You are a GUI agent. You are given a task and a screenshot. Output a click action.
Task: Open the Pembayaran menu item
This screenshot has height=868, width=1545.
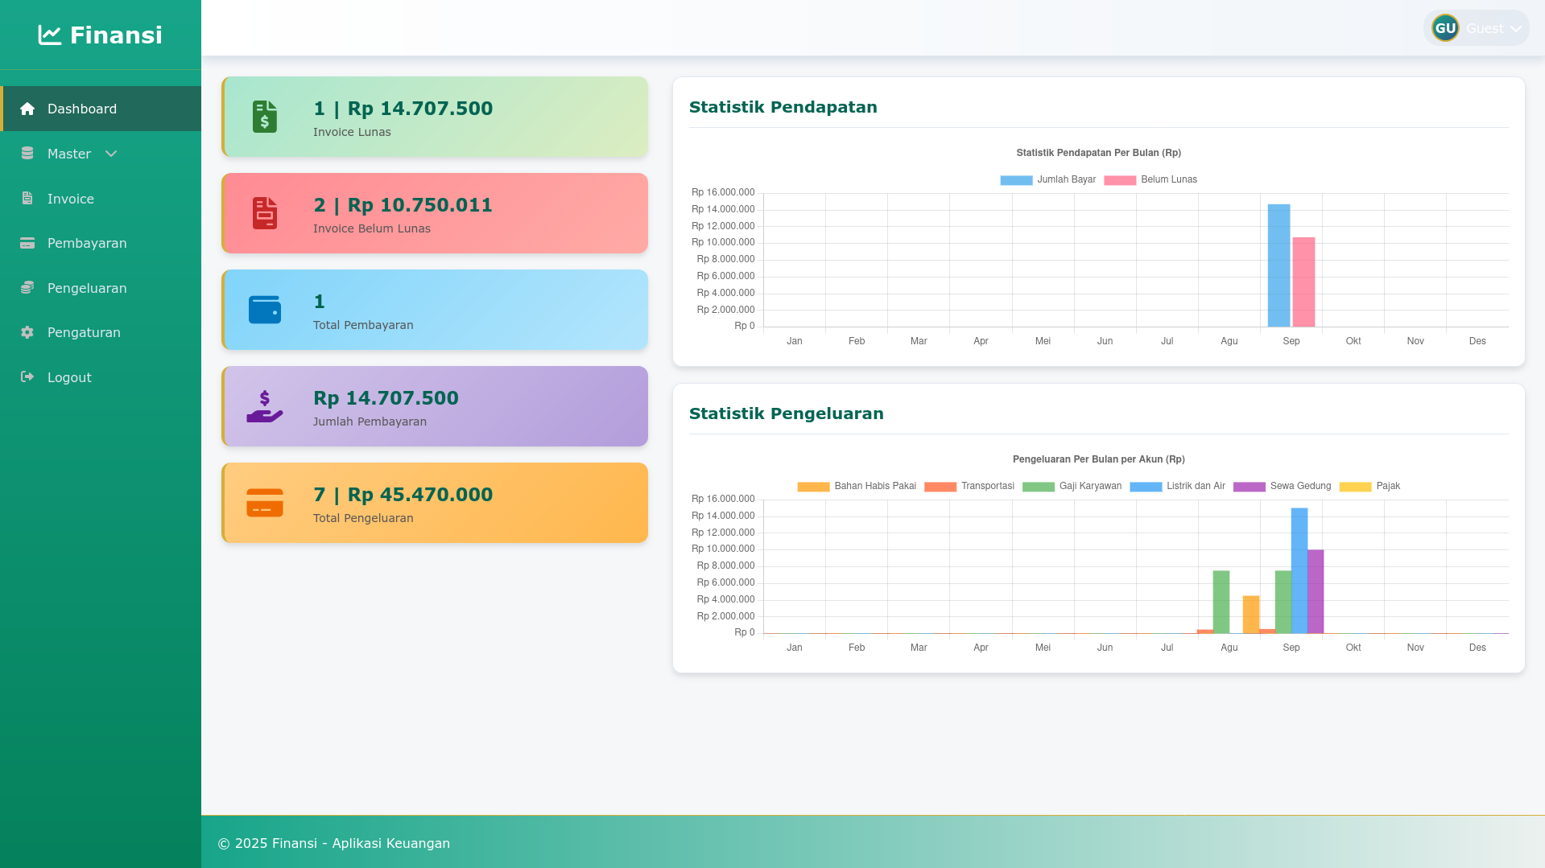click(87, 243)
